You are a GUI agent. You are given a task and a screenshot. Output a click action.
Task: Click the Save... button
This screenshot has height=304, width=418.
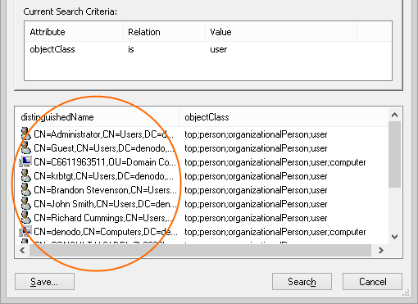point(44,282)
